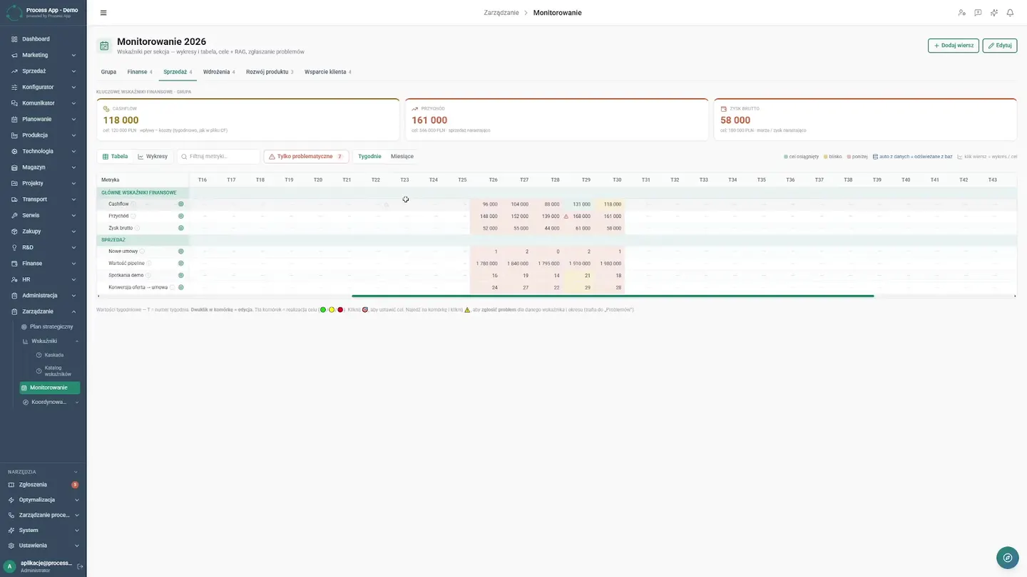Set target for Wartość pipeline row
The width and height of the screenshot is (1027, 577).
[x=181, y=264]
